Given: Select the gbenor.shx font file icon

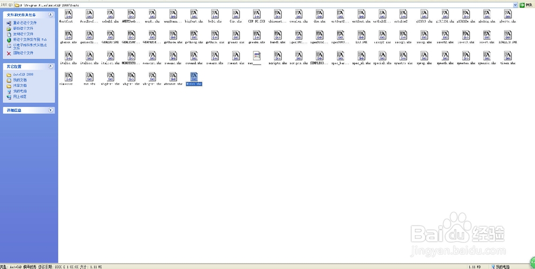Looking at the screenshot, I should point(68,35).
